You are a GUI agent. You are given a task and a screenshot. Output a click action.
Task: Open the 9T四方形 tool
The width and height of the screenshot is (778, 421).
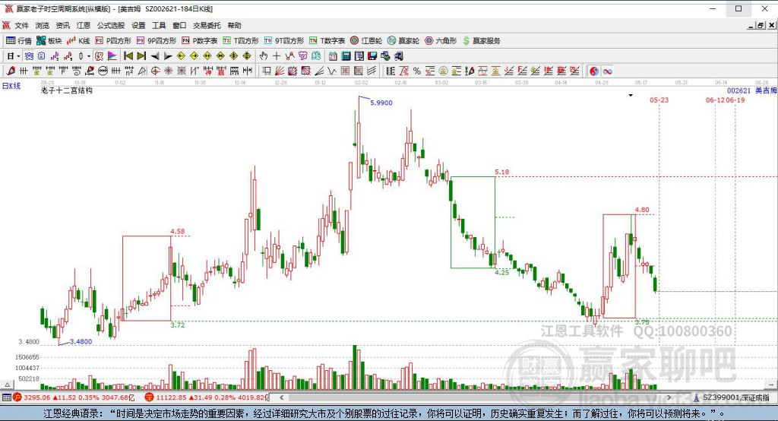[284, 41]
